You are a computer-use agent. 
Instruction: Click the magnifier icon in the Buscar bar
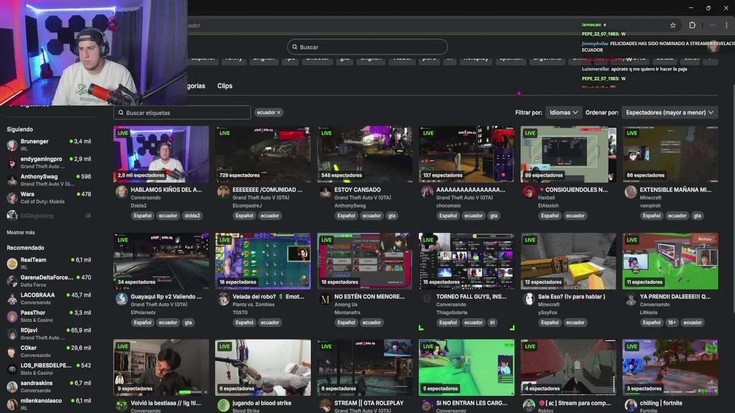click(x=295, y=47)
